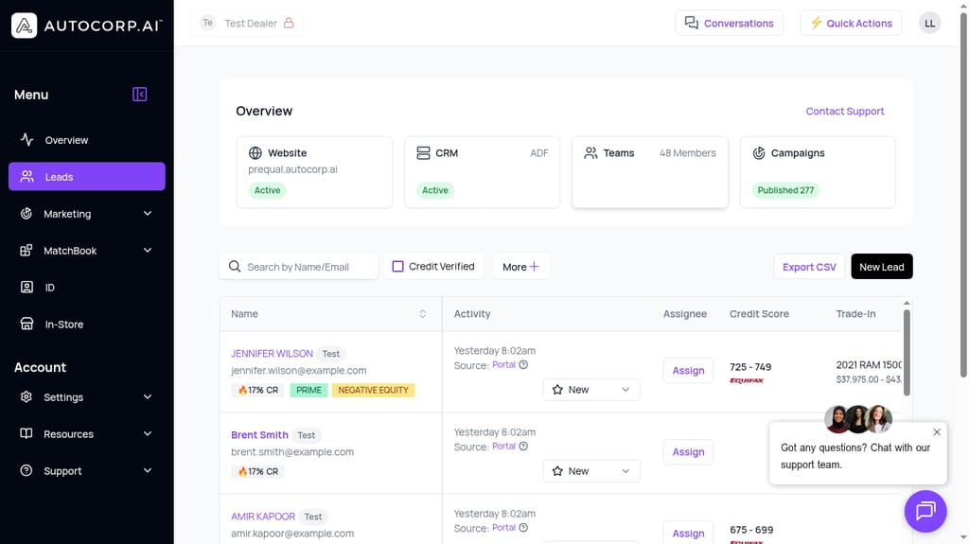The height and width of the screenshot is (544, 969).
Task: Open the Teams 48 Members card
Action: (650, 172)
